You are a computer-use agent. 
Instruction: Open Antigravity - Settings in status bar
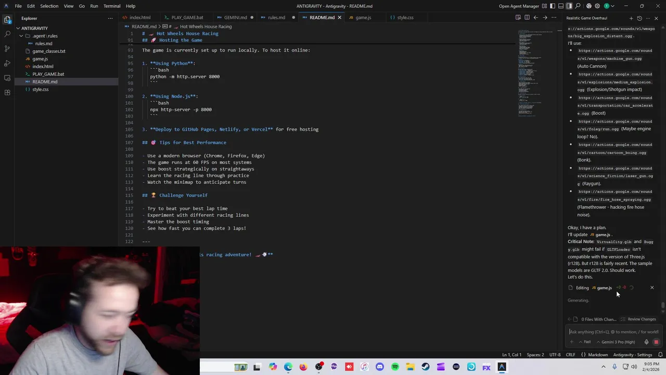point(633,355)
